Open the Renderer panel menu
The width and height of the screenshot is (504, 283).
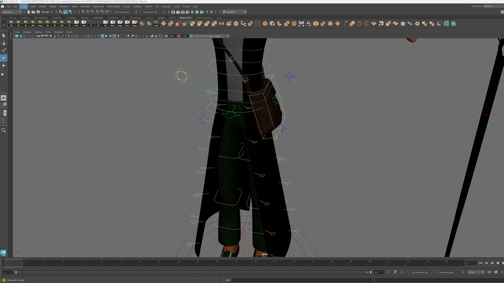point(59,32)
